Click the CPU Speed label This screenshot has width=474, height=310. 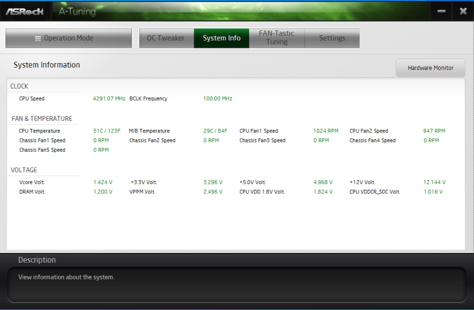pos(32,99)
